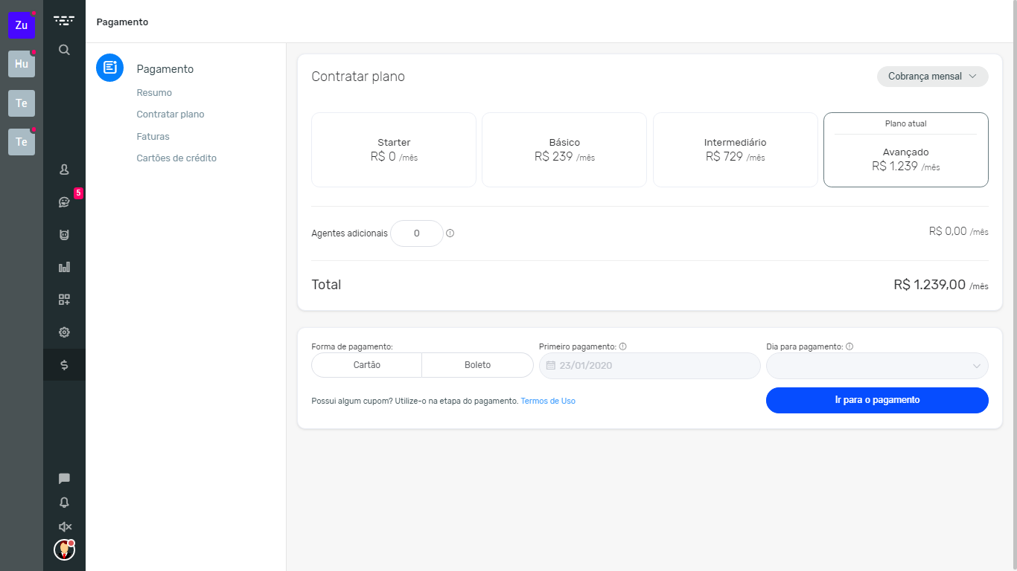This screenshot has height=571, width=1017.
Task: Click info icon next to Primeiro pagamento
Action: point(622,346)
